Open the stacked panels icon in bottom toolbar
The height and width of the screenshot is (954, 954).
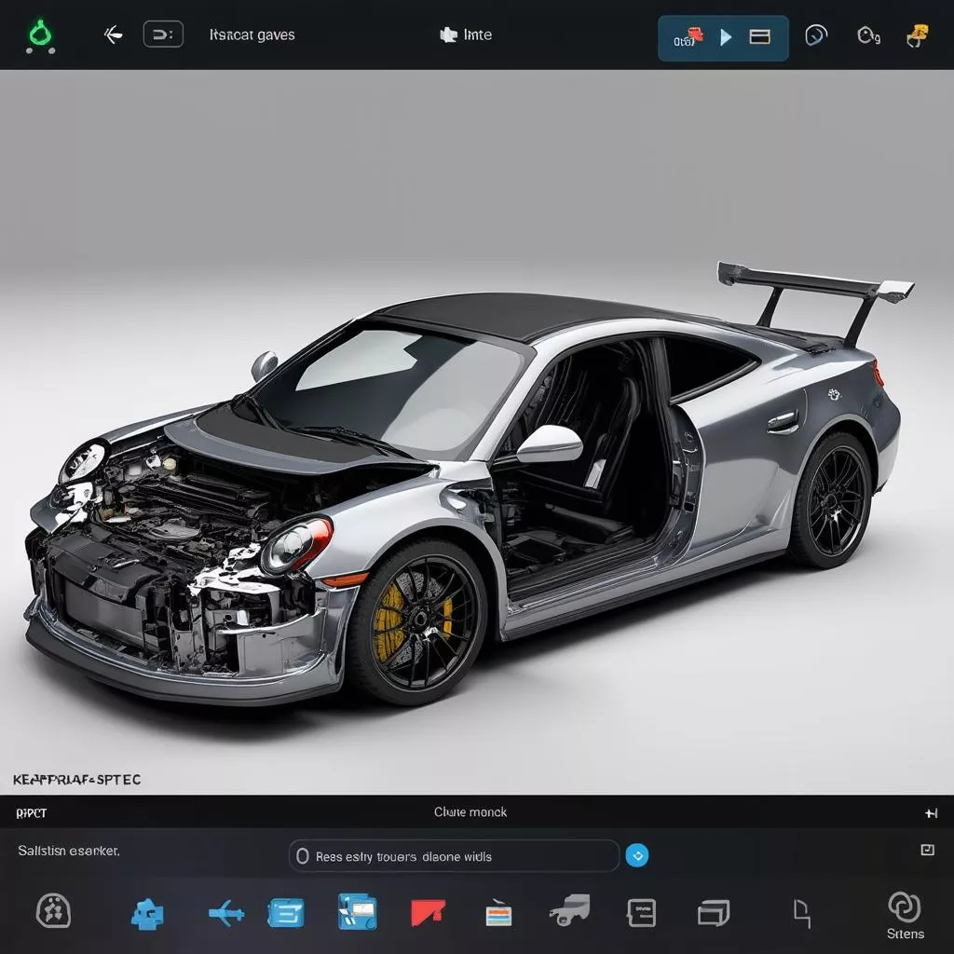click(x=713, y=913)
